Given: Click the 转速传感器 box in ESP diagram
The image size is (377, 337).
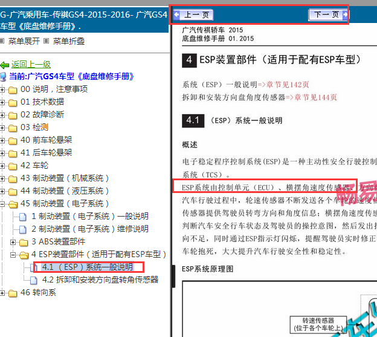Looking at the screenshot, I should (318, 324).
